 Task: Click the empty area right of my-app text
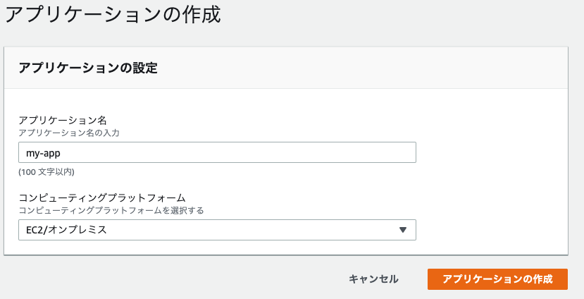click(247, 153)
